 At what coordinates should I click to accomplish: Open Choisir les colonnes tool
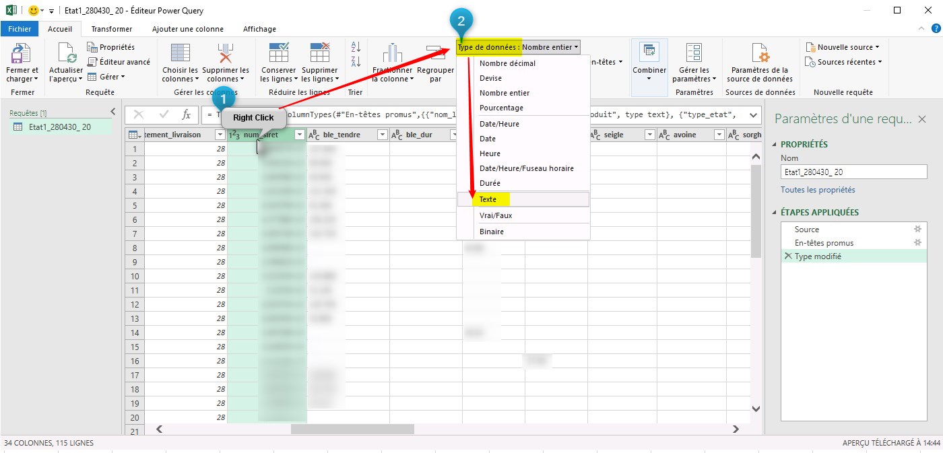pyautogui.click(x=180, y=54)
